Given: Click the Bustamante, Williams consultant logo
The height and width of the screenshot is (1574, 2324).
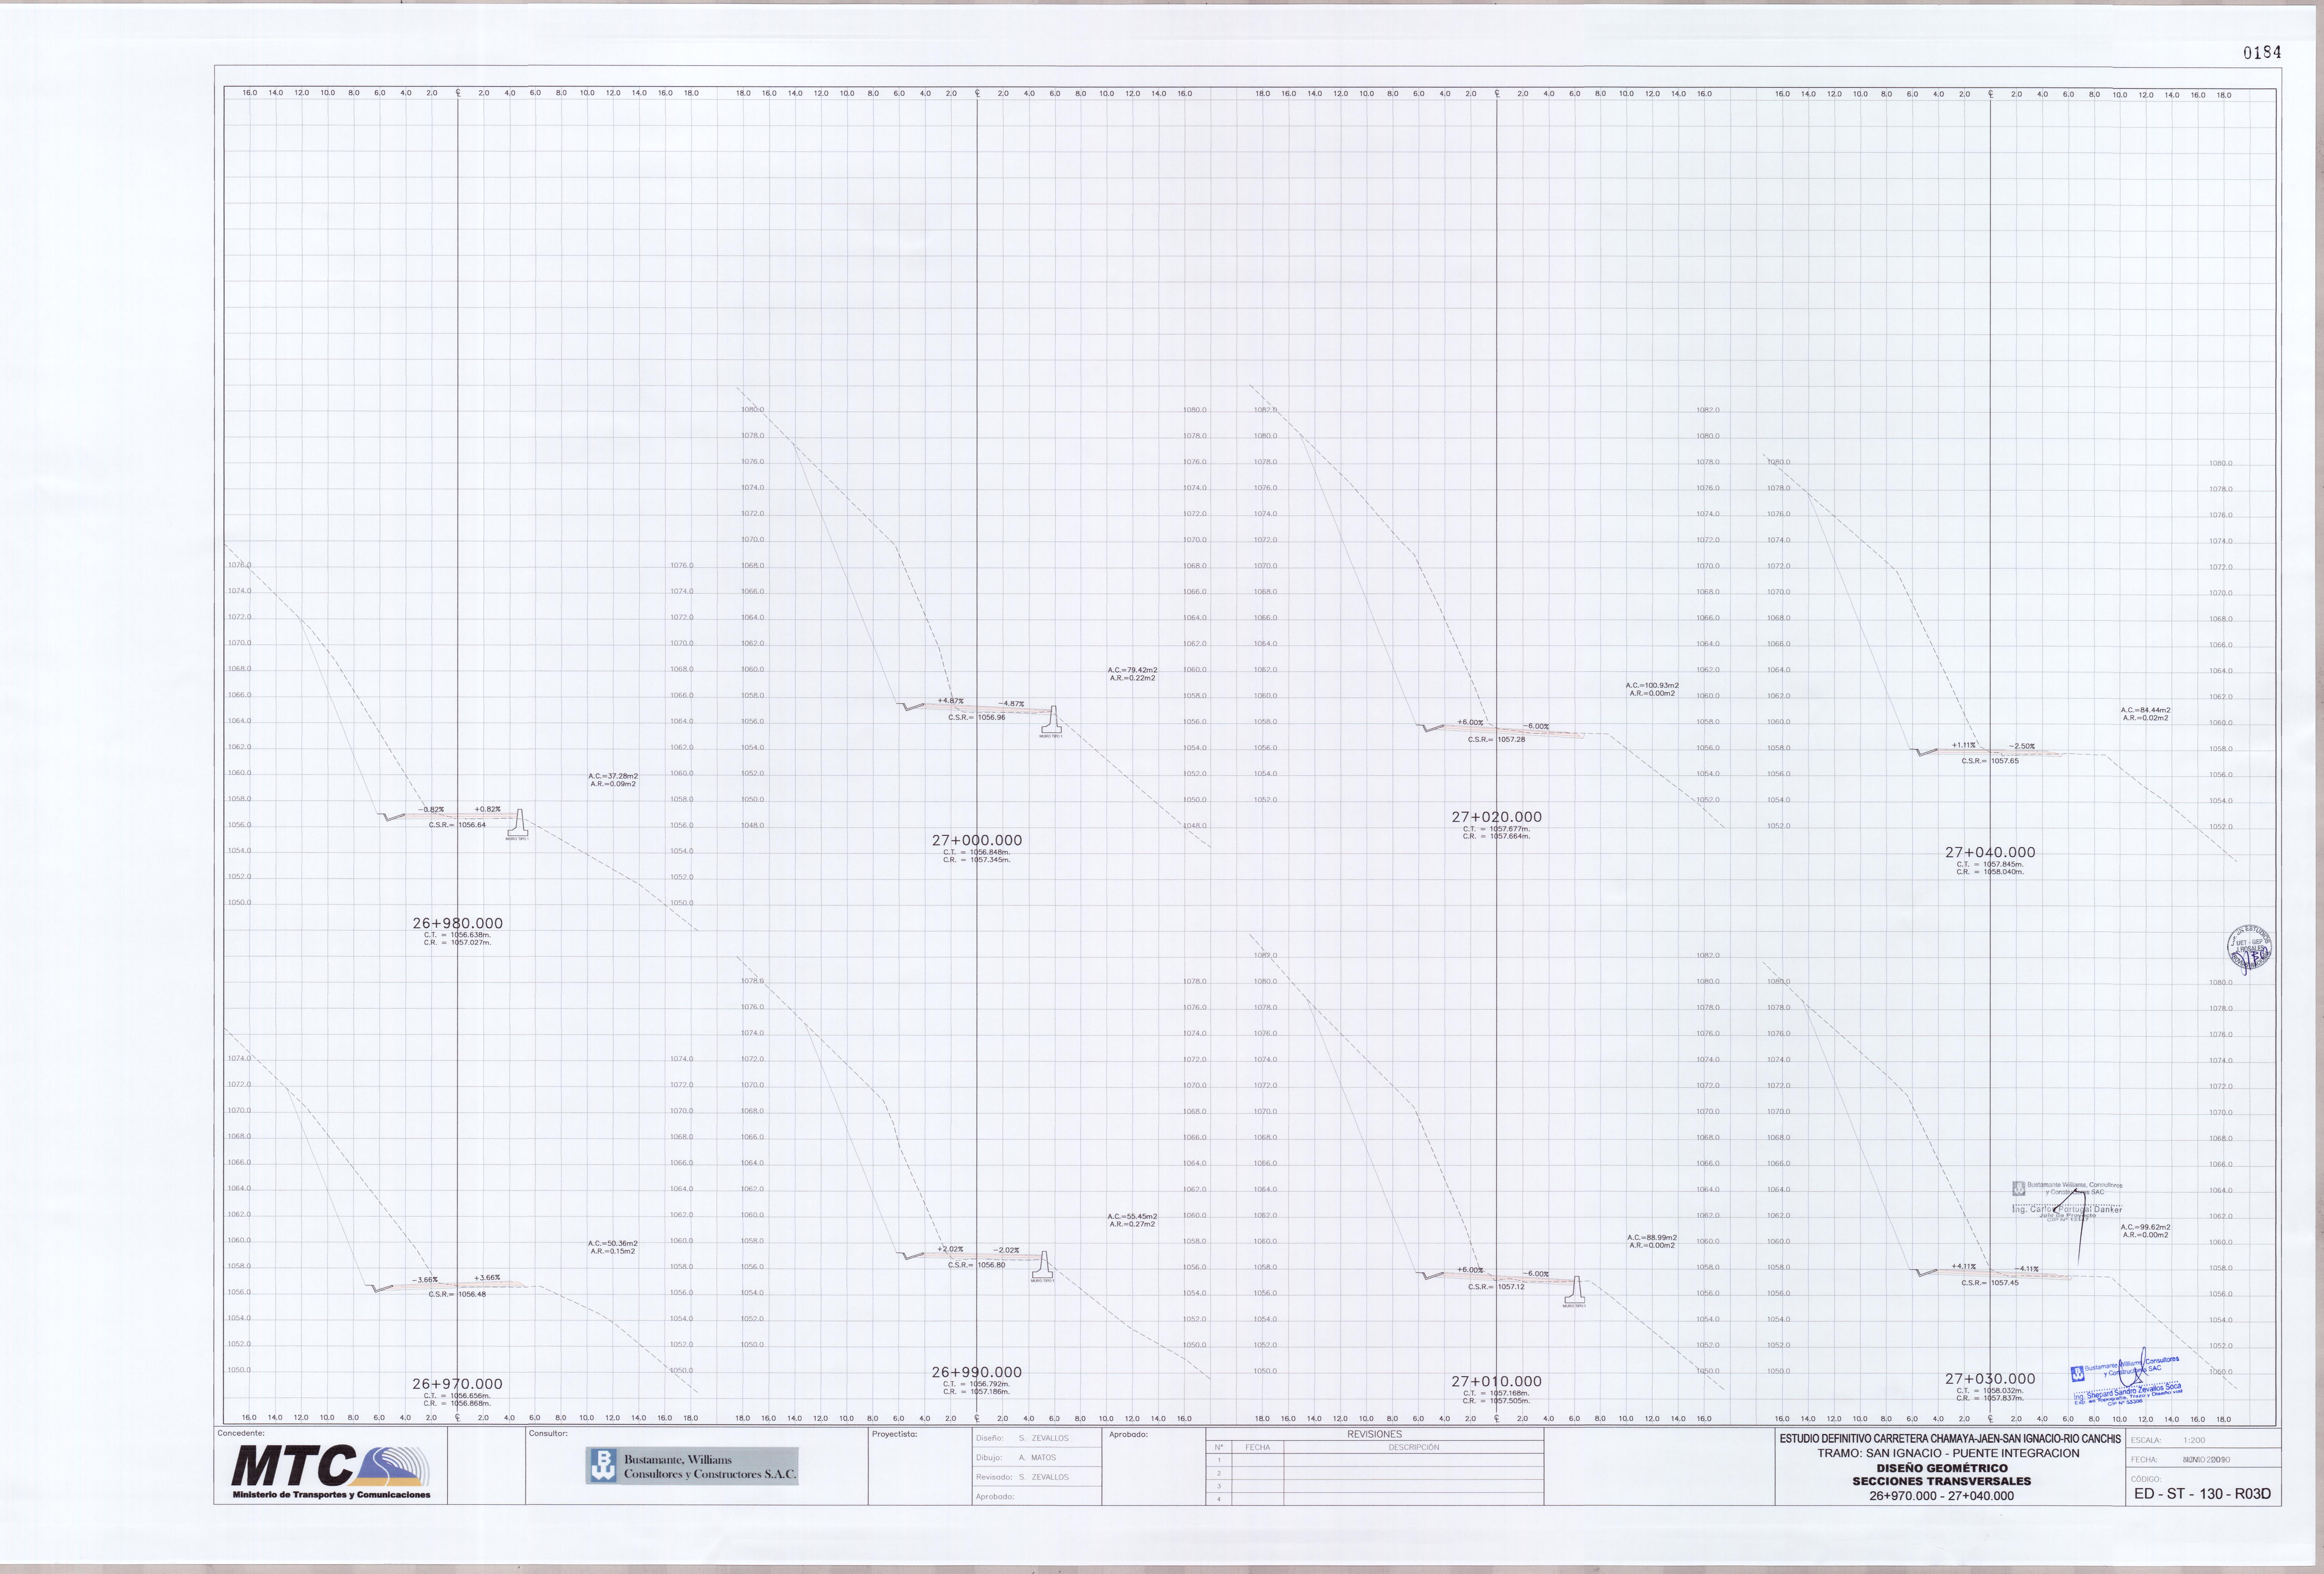Looking at the screenshot, I should pos(692,1466).
